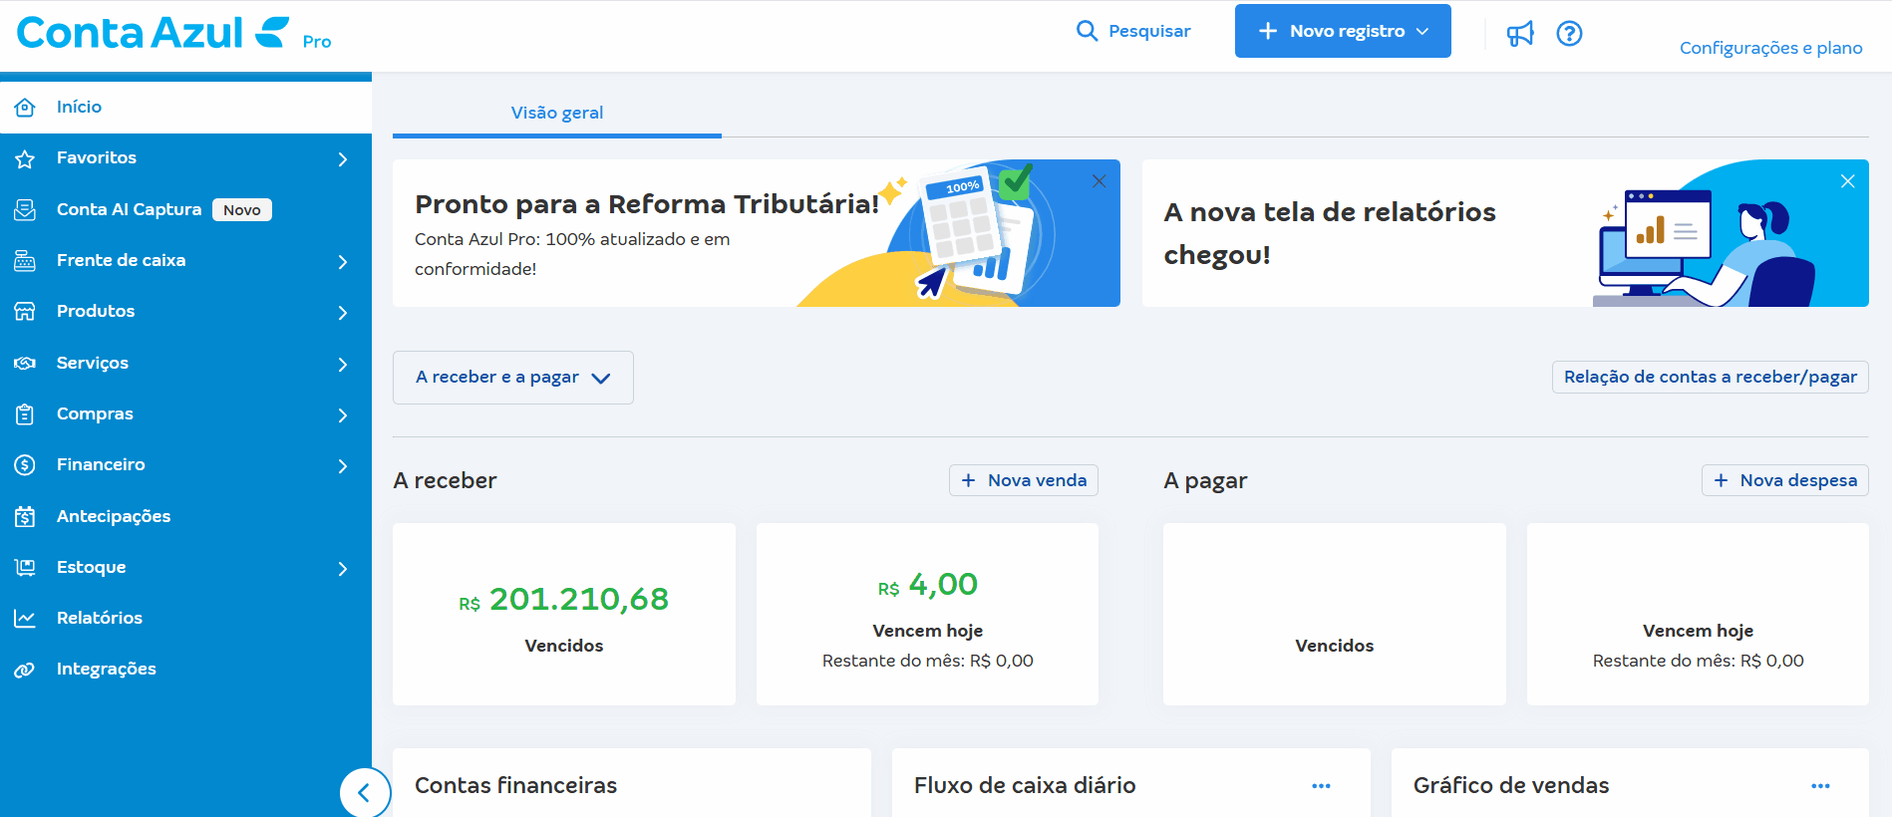
Task: Open Conta AI Captura menu item
Action: tap(185, 210)
